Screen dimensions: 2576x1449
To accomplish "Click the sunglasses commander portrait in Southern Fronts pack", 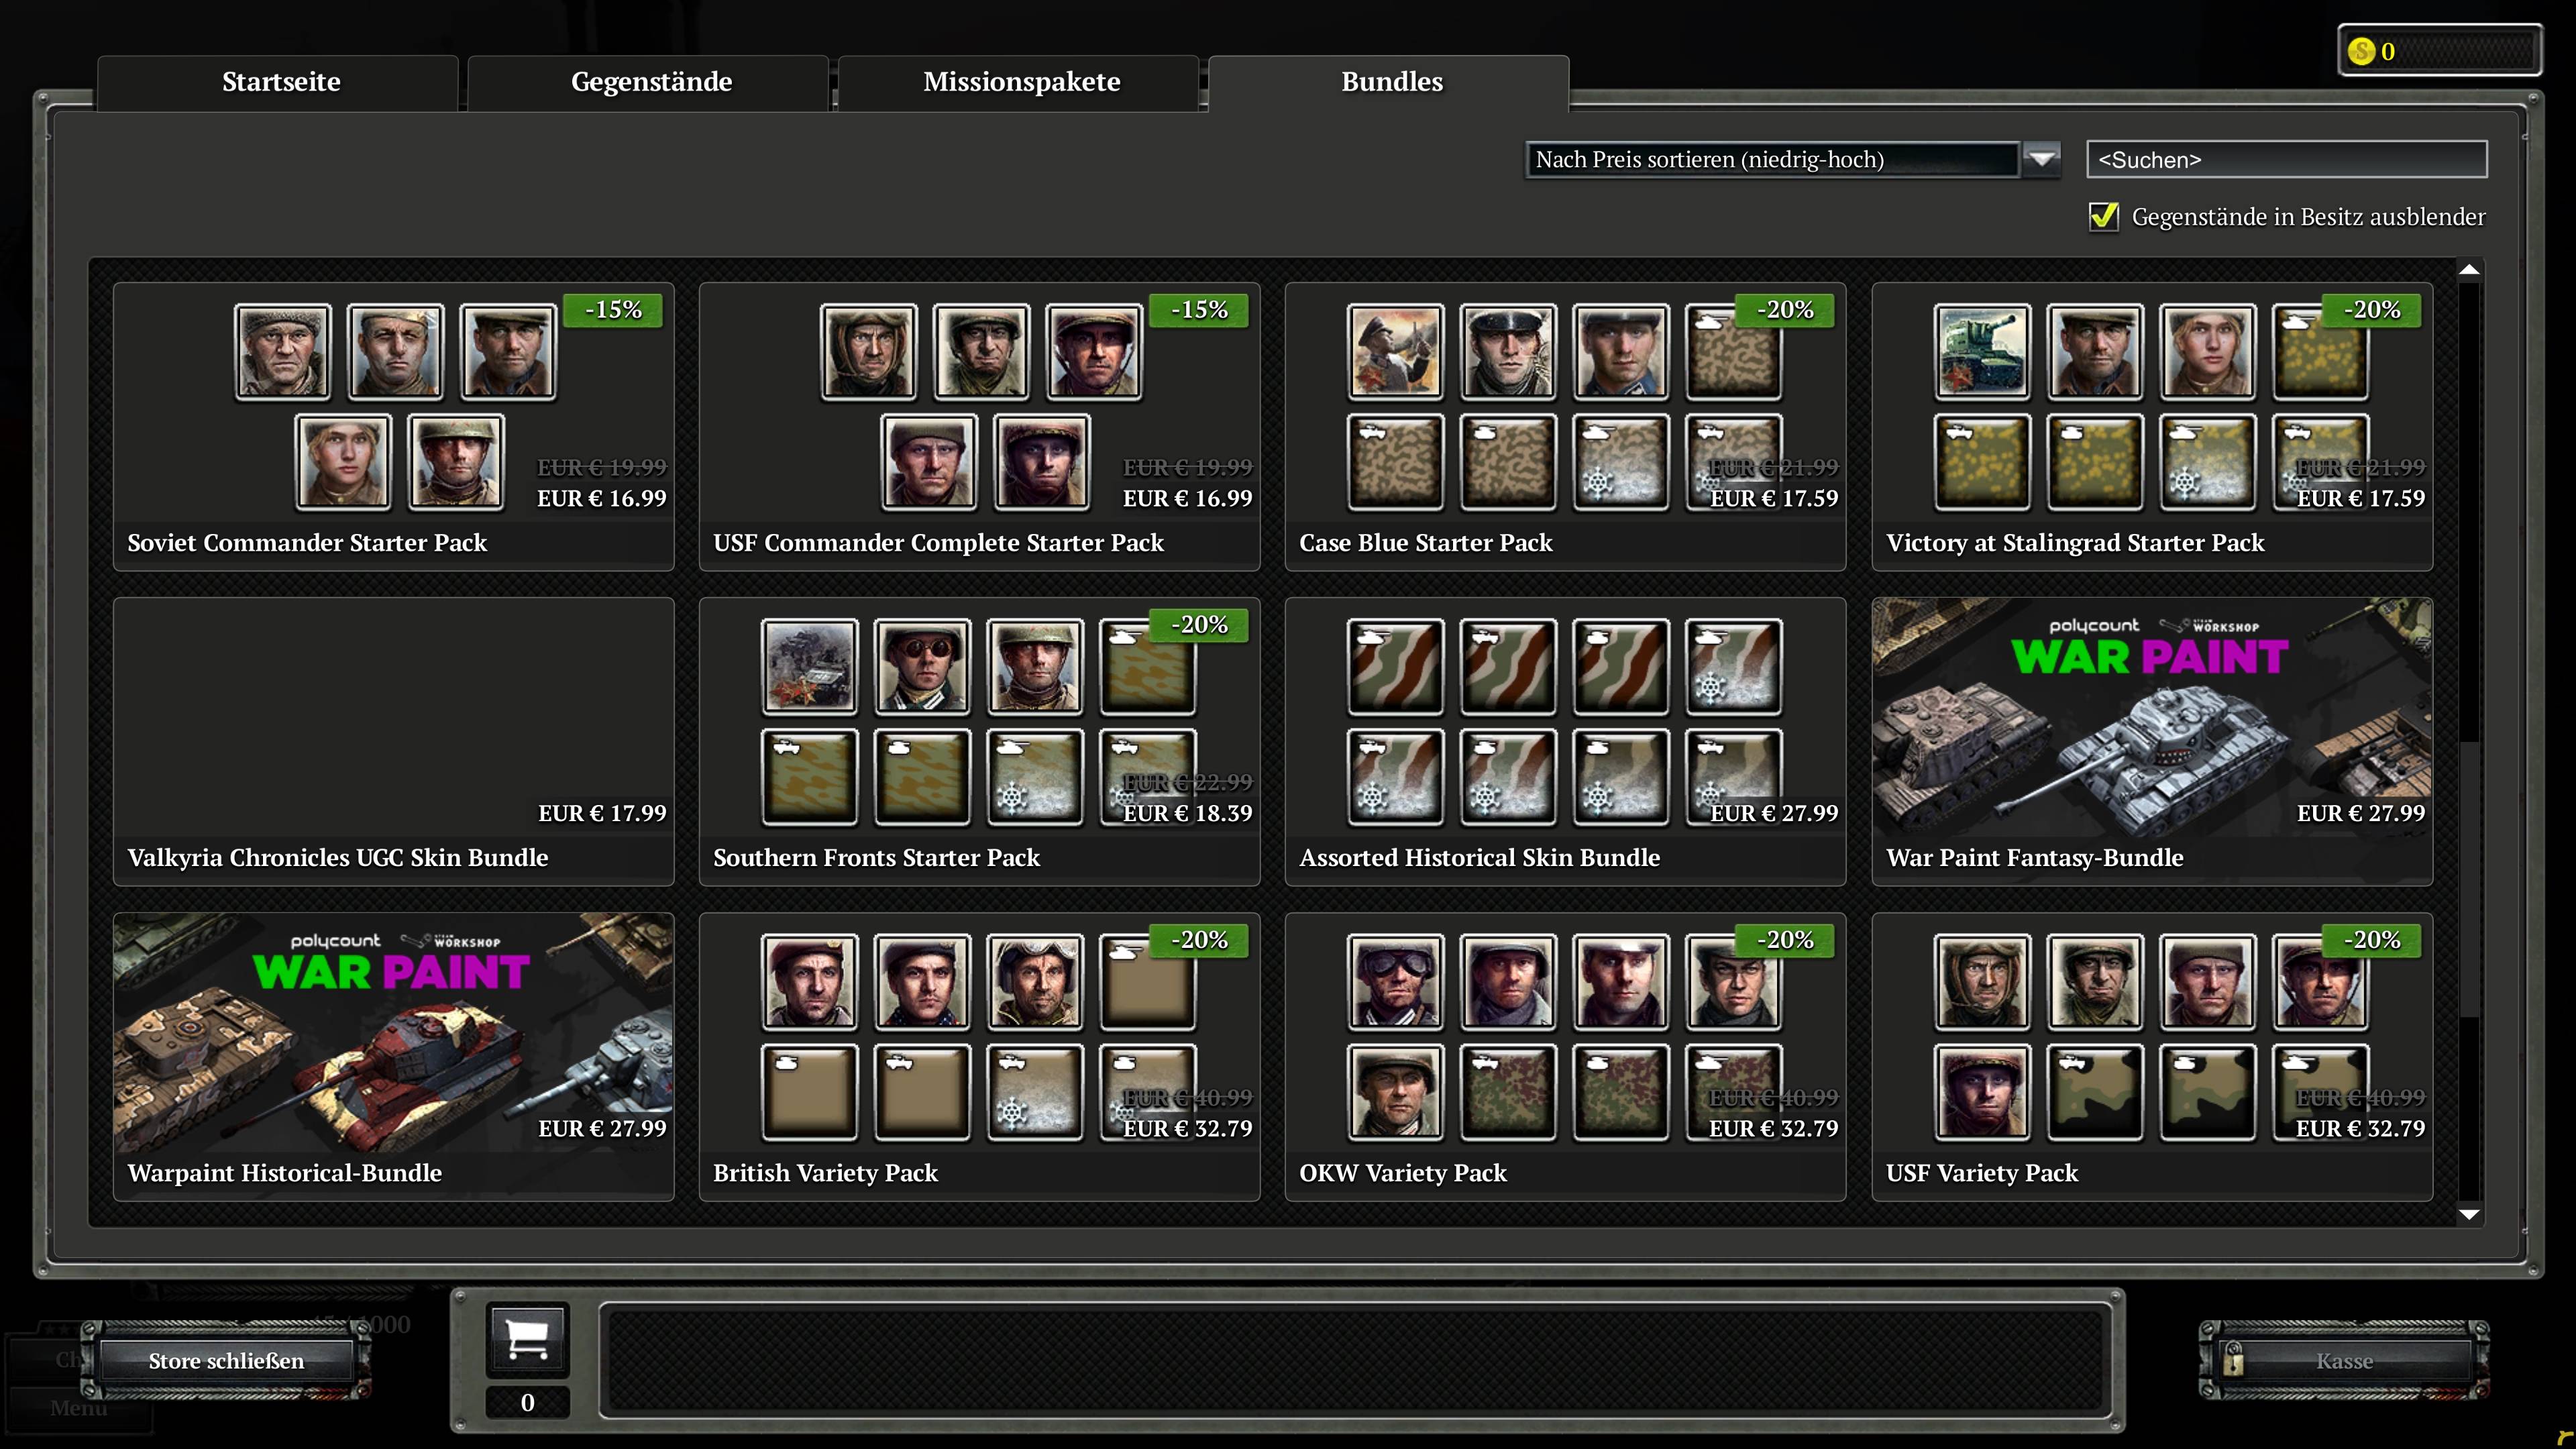I will [921, 667].
